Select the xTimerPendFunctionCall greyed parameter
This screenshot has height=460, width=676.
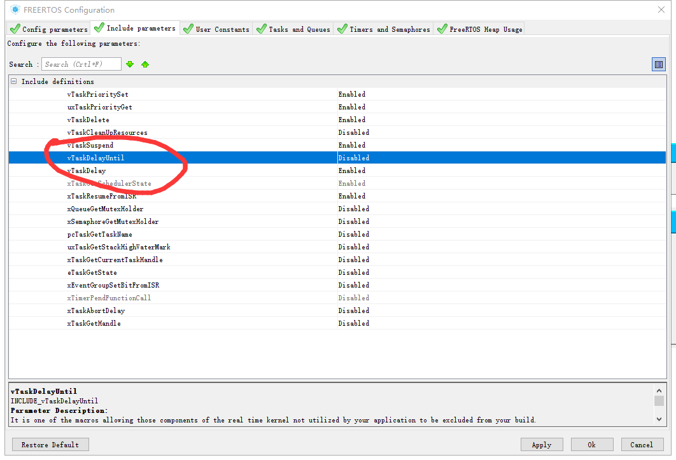(109, 298)
